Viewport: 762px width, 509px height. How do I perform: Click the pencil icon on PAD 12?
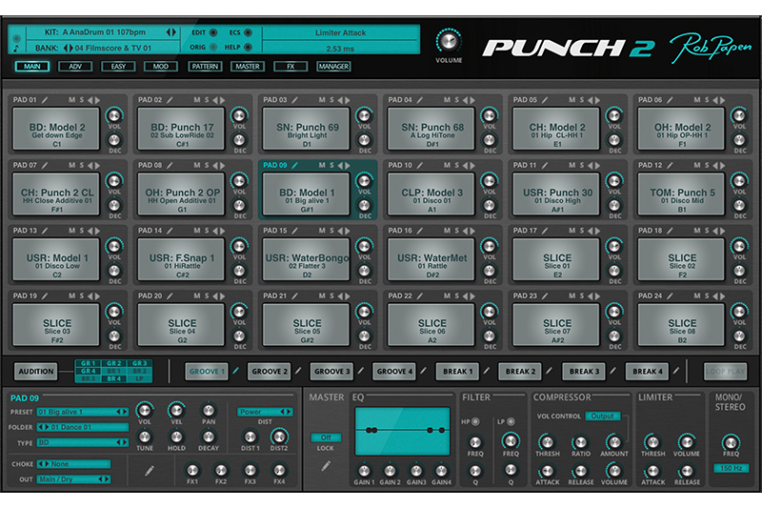671,165
